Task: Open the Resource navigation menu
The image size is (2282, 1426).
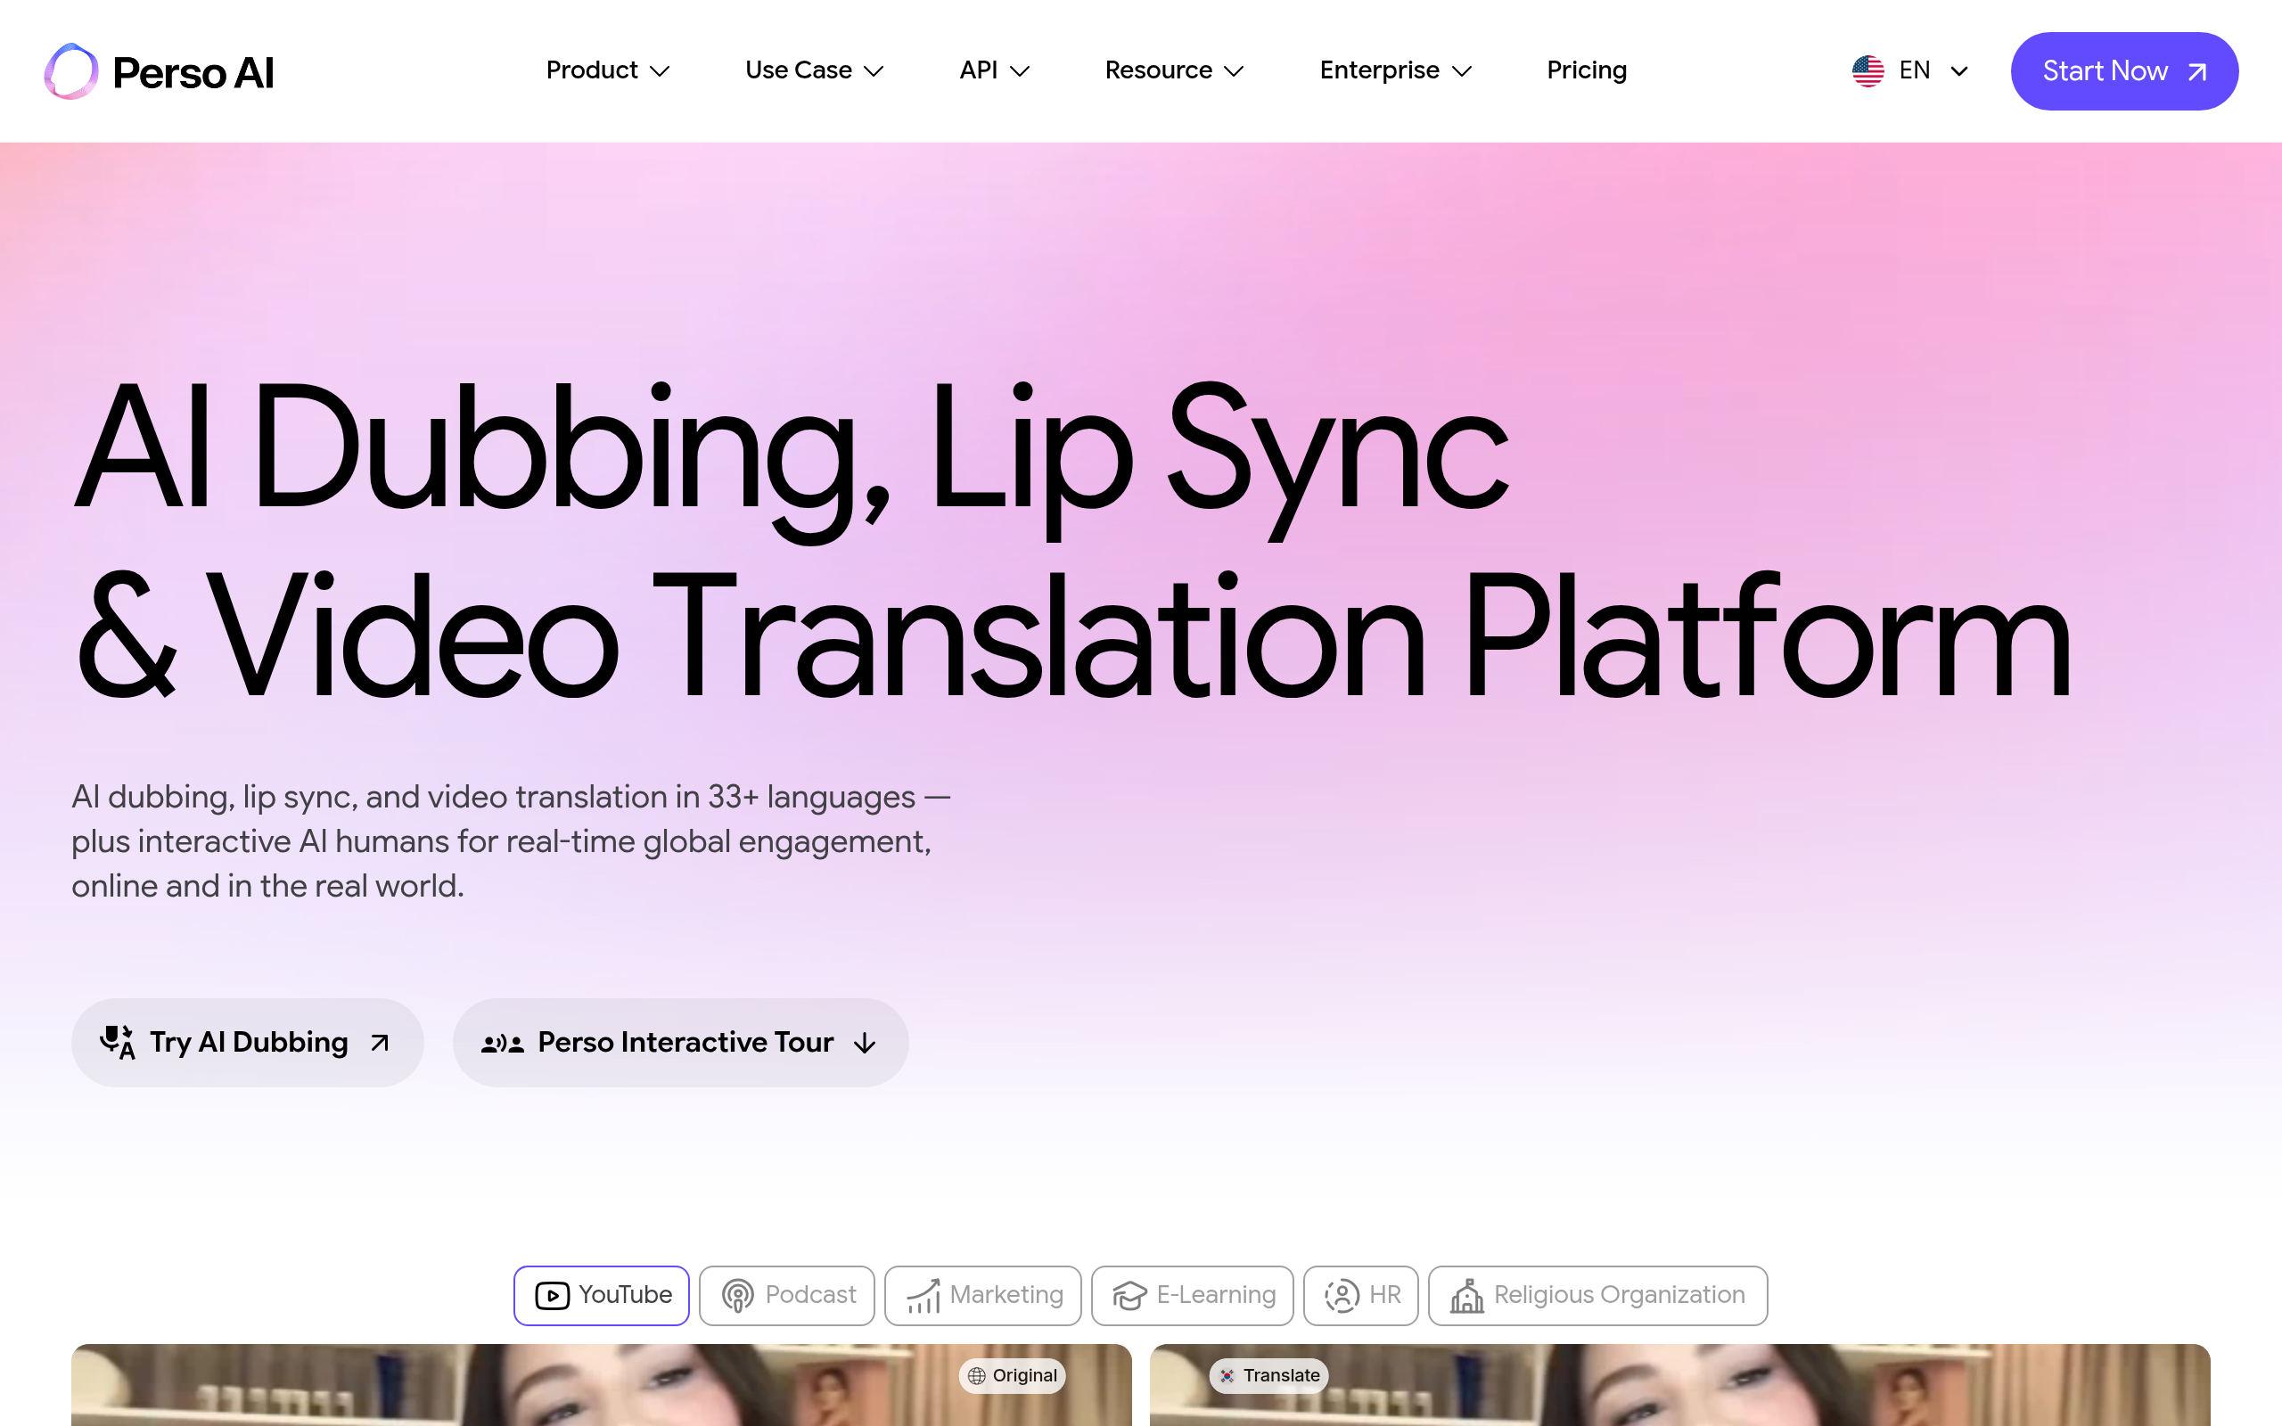Action: 1174,70
